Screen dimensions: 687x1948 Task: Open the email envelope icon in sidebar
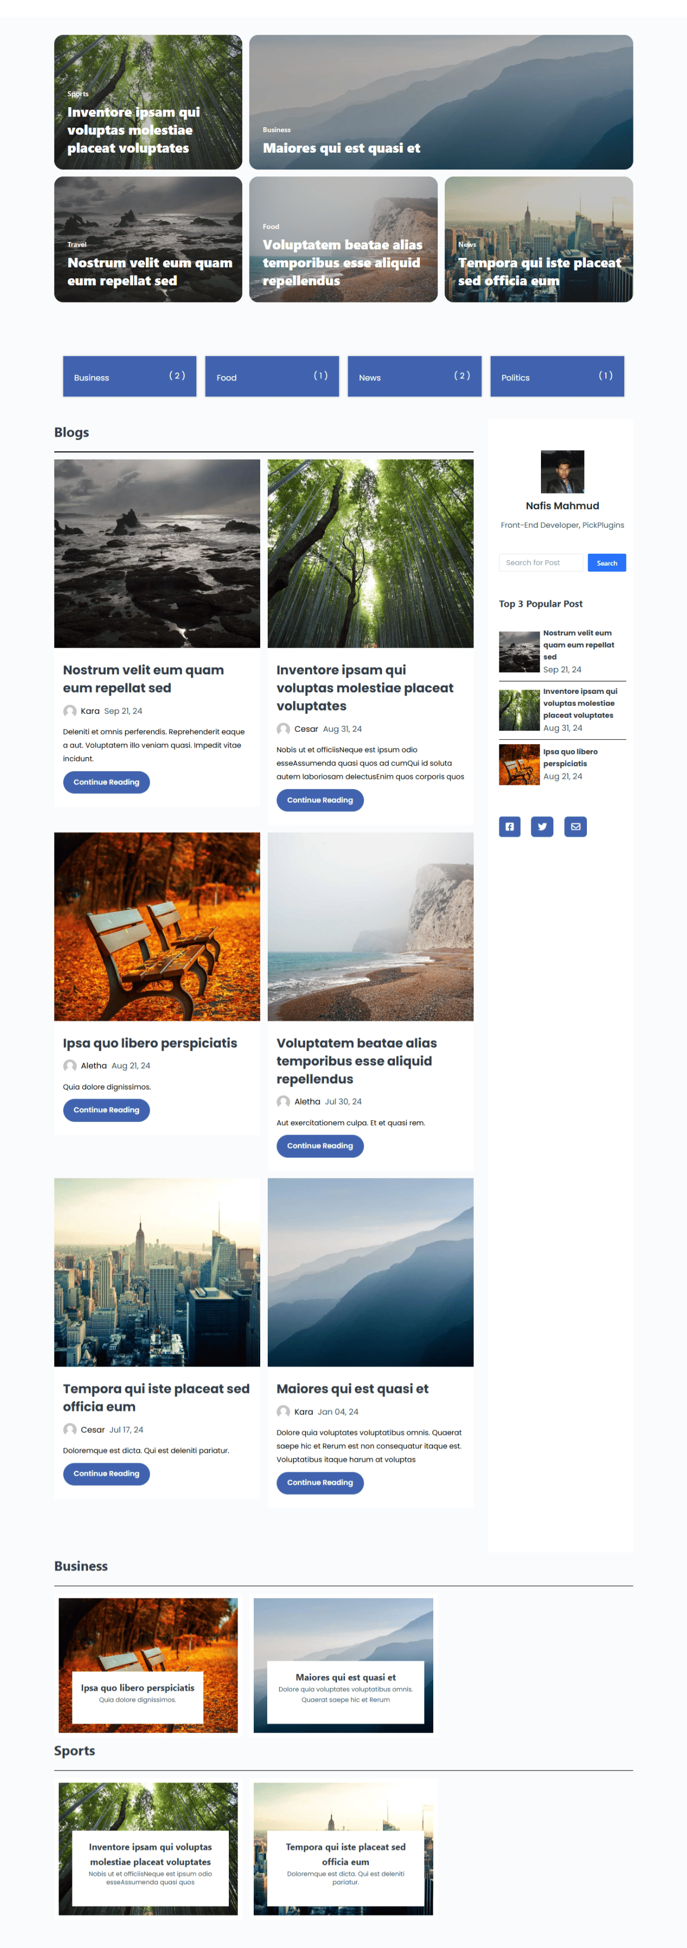tap(575, 827)
